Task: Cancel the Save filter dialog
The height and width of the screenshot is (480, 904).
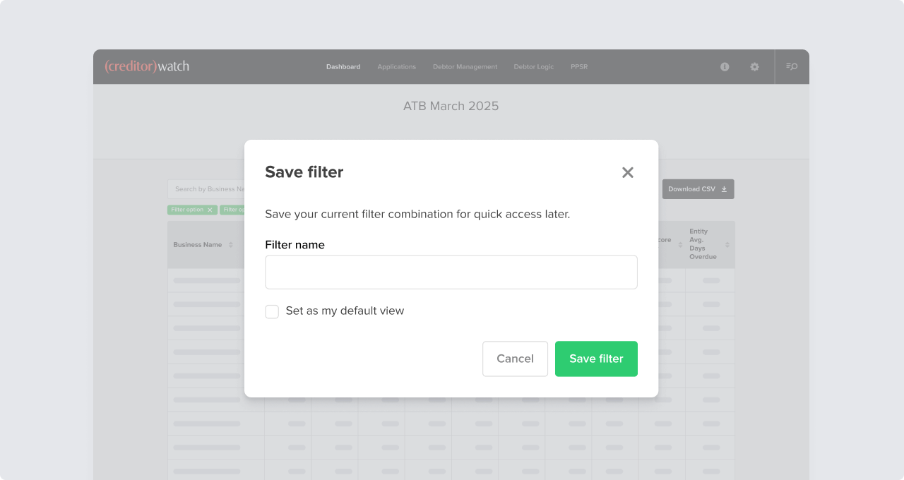Action: coord(515,359)
